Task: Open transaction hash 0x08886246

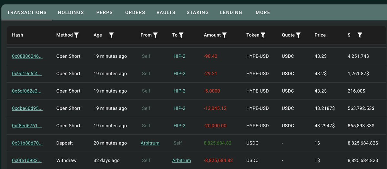Action: tap(27, 56)
